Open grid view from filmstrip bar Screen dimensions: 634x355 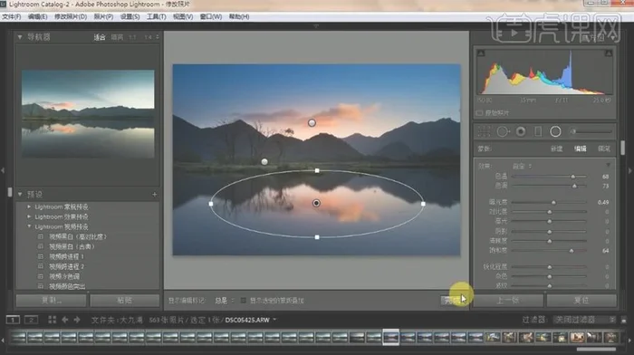[x=52, y=320]
